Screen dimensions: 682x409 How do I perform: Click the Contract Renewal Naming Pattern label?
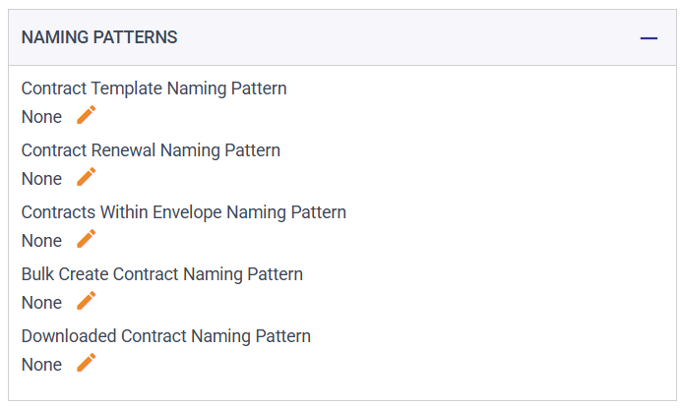151,150
